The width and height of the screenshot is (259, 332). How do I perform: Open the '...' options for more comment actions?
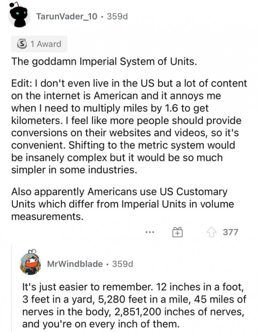(150, 232)
